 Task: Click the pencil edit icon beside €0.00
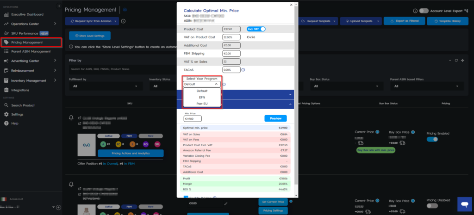225,204
